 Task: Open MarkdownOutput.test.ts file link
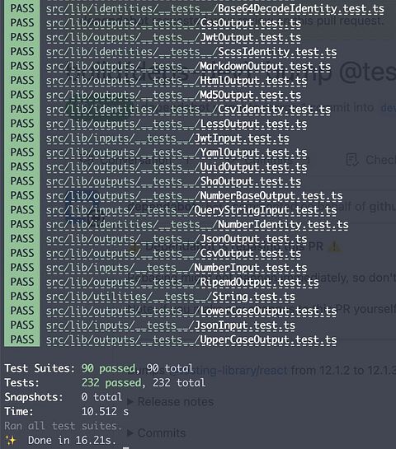pyautogui.click(x=188, y=67)
